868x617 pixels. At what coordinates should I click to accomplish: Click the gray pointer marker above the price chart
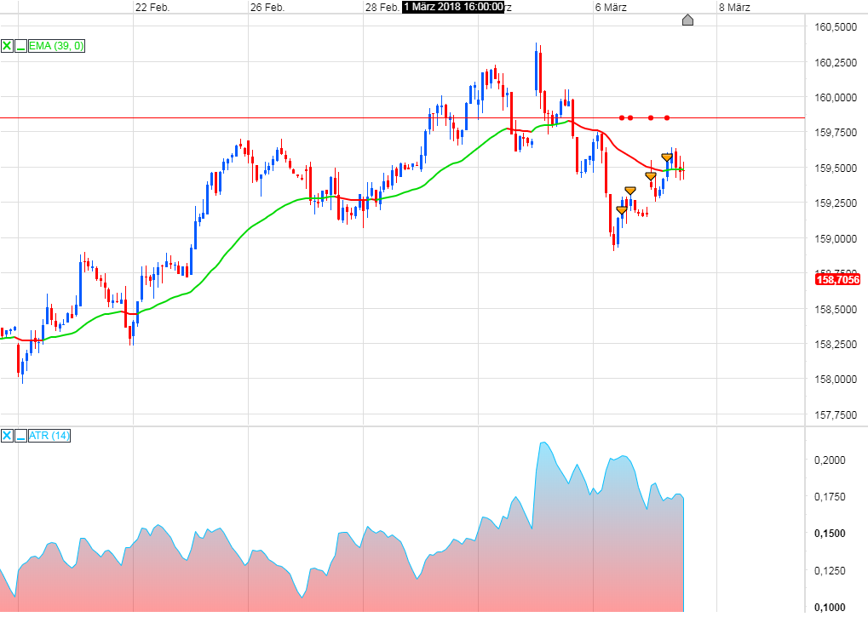click(688, 20)
